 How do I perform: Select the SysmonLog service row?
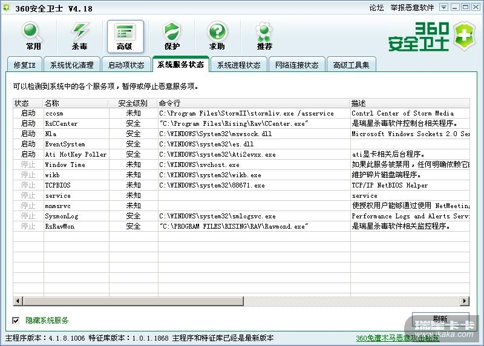[x=241, y=216]
